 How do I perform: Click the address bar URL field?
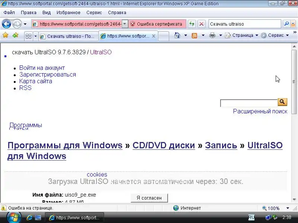pyautogui.click(x=77, y=24)
